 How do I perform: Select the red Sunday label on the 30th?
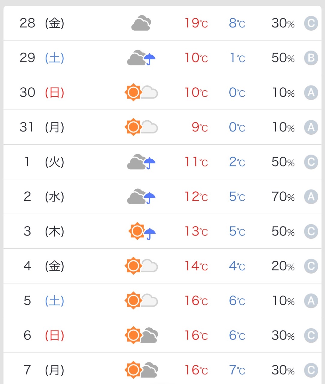55,92
